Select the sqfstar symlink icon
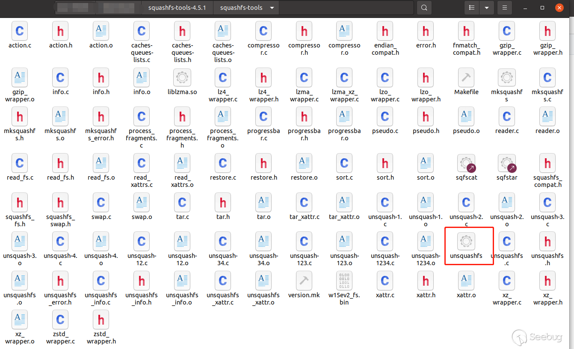574x349 pixels. tap(507, 163)
